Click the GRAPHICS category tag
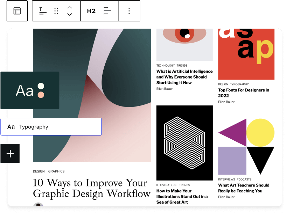The image size is (286, 213). click(x=56, y=171)
